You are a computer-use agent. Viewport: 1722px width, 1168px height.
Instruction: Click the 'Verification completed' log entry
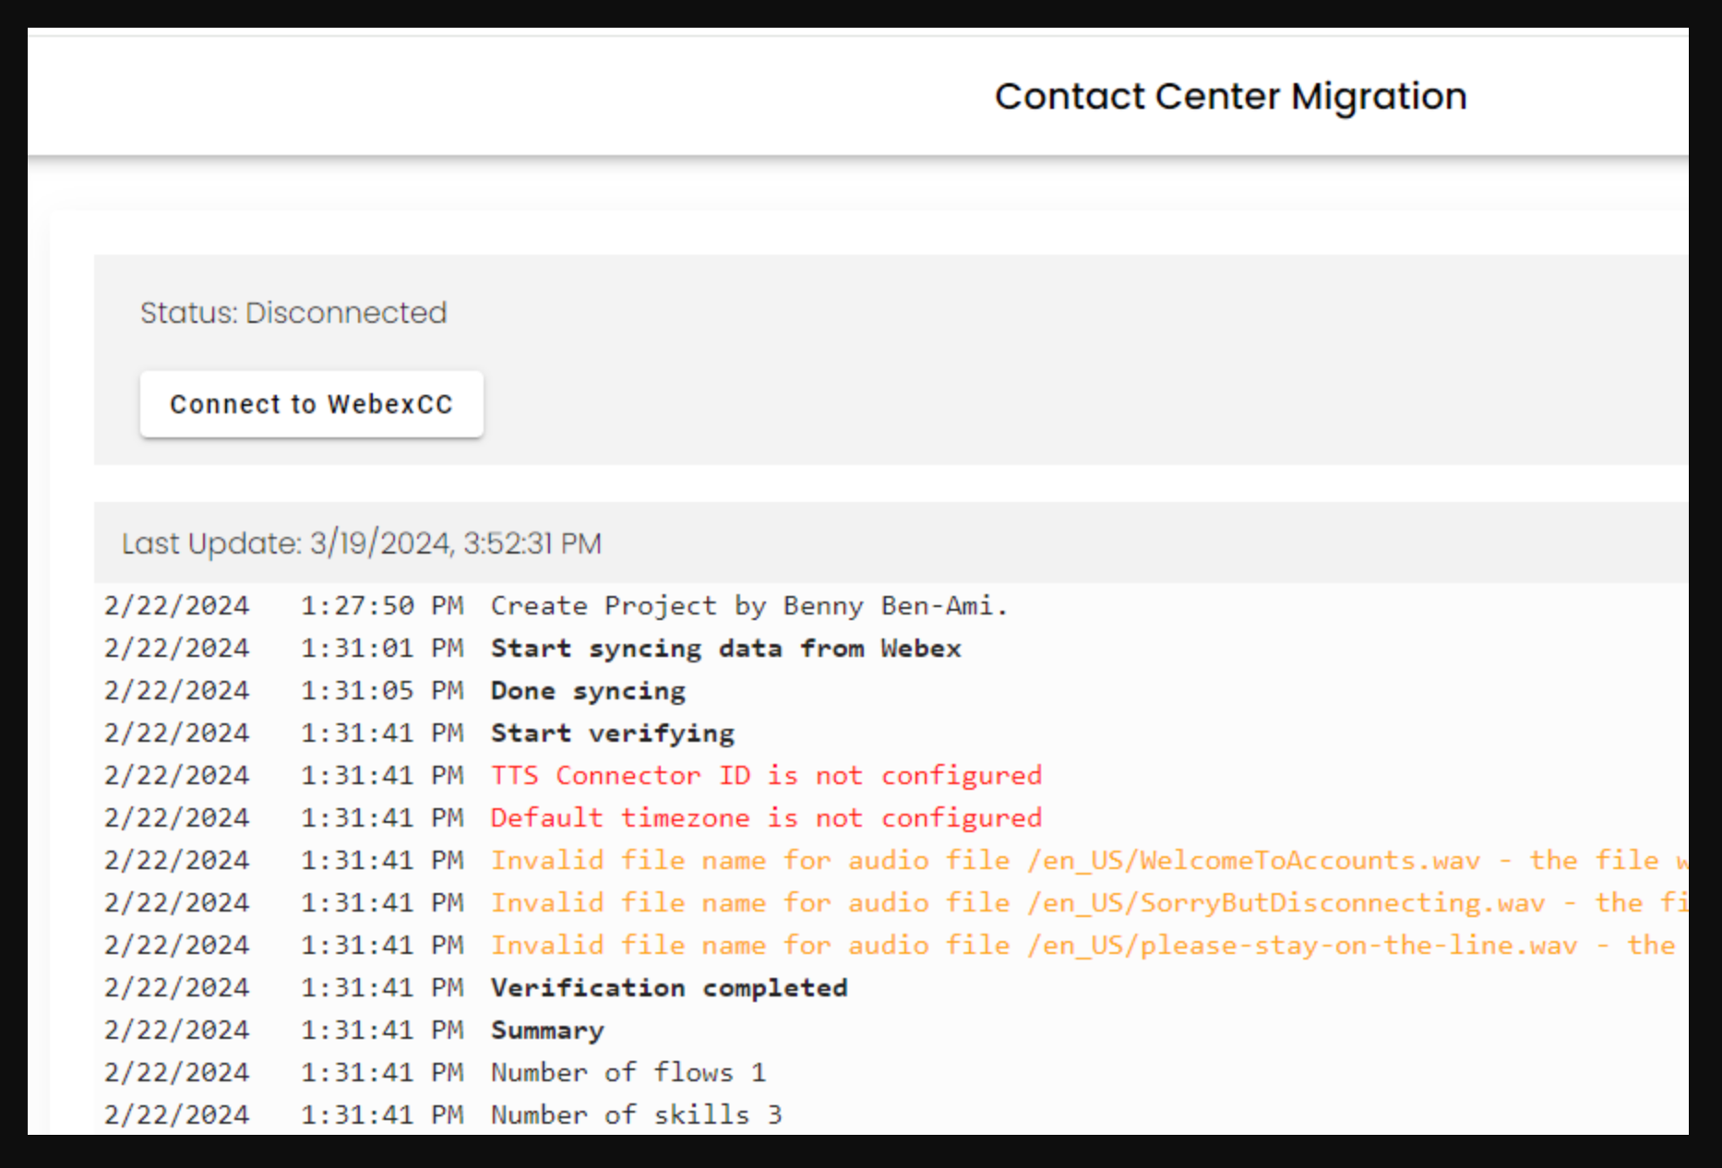669,988
